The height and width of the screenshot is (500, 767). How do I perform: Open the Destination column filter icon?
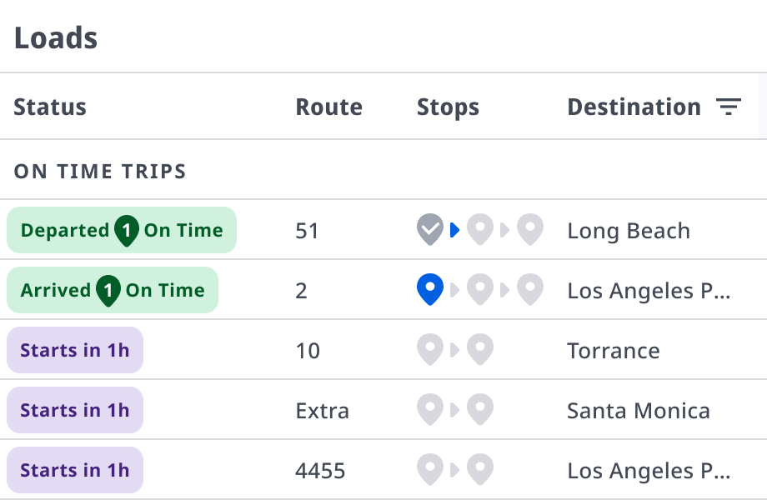coord(729,107)
